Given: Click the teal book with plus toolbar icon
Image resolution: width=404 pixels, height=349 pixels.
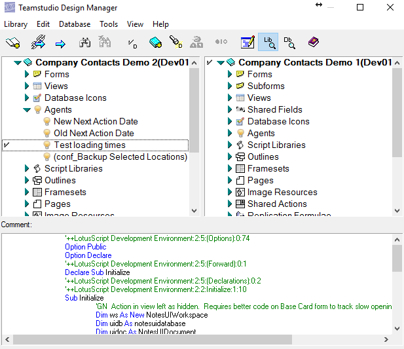Looking at the screenshot, I should [156, 43].
